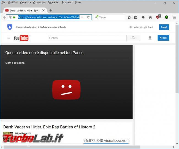Open Firefox hamburger menu
Viewport: 179px width, 149px height.
174,17
